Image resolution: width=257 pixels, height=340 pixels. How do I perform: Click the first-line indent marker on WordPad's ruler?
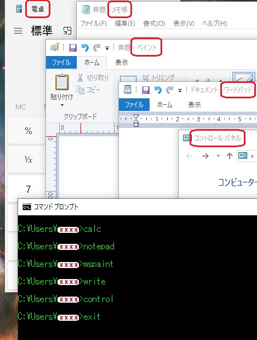tap(136, 118)
